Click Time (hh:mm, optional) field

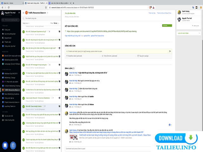click(118, 56)
